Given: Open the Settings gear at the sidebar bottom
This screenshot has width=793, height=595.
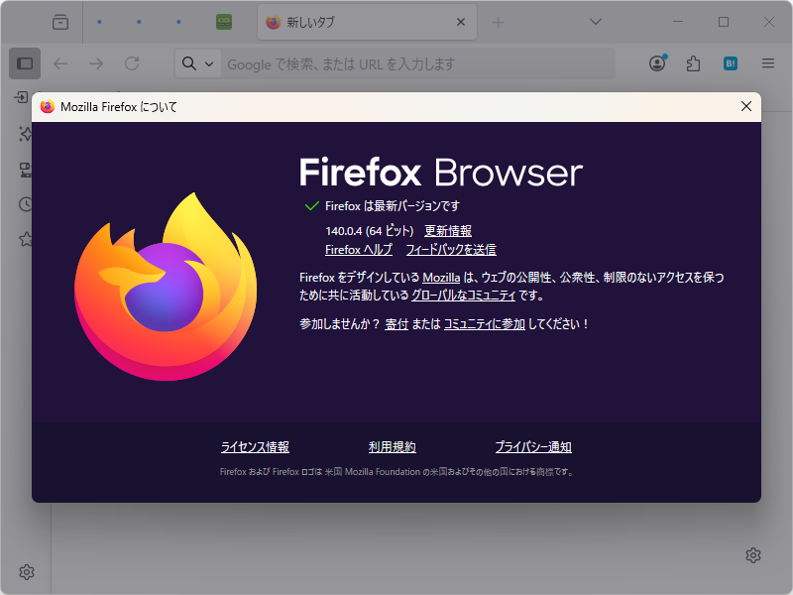Looking at the screenshot, I should pyautogui.click(x=26, y=572).
